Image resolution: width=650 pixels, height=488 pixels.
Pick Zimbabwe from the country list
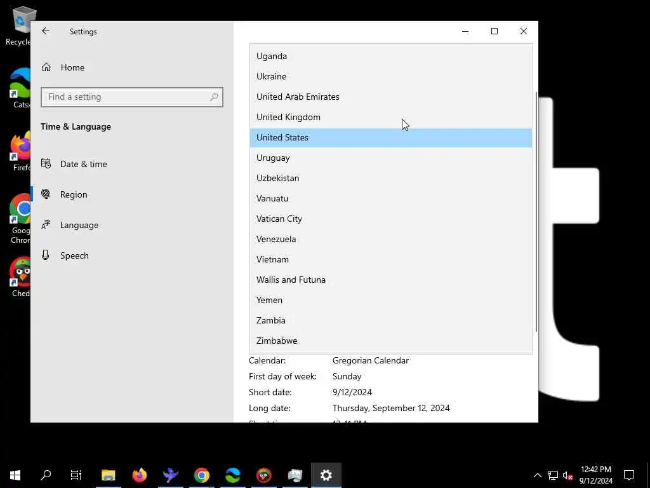point(390,341)
